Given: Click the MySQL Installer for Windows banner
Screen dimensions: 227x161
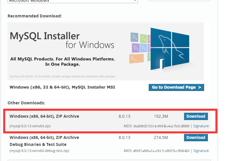Looking at the screenshot, I should tap(106, 51).
